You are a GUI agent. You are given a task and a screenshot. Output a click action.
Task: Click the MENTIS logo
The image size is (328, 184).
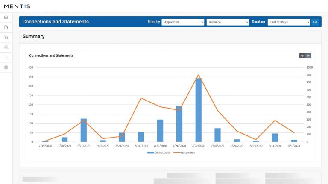point(17,6)
